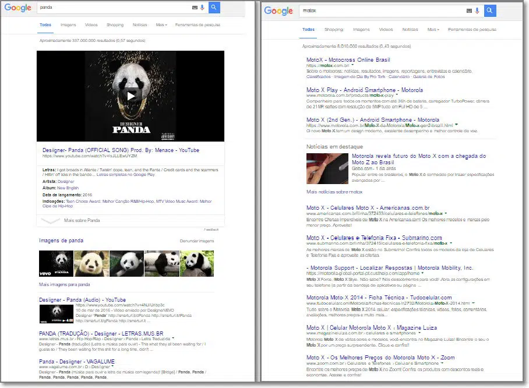The height and width of the screenshot is (388, 529).
Task: Open the dropdown arrow next to motox.com.br URL
Action: coord(352,65)
